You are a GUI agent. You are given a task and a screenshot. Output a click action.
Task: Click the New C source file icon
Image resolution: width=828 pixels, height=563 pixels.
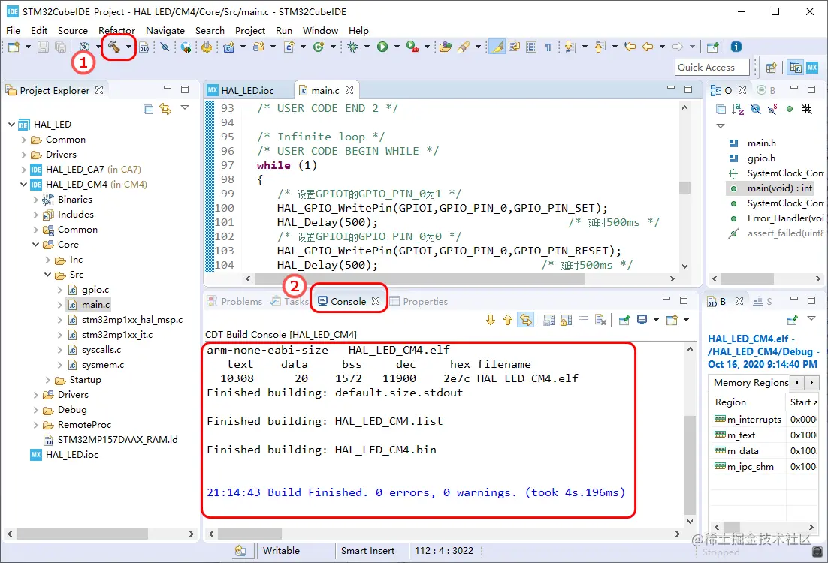tap(289, 47)
